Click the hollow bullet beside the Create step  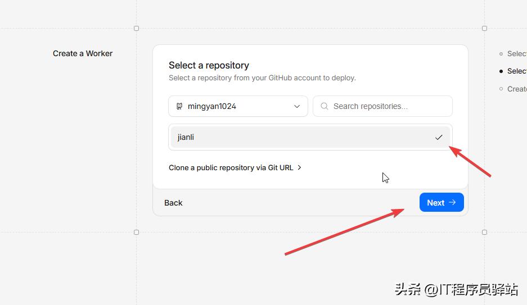(501, 89)
